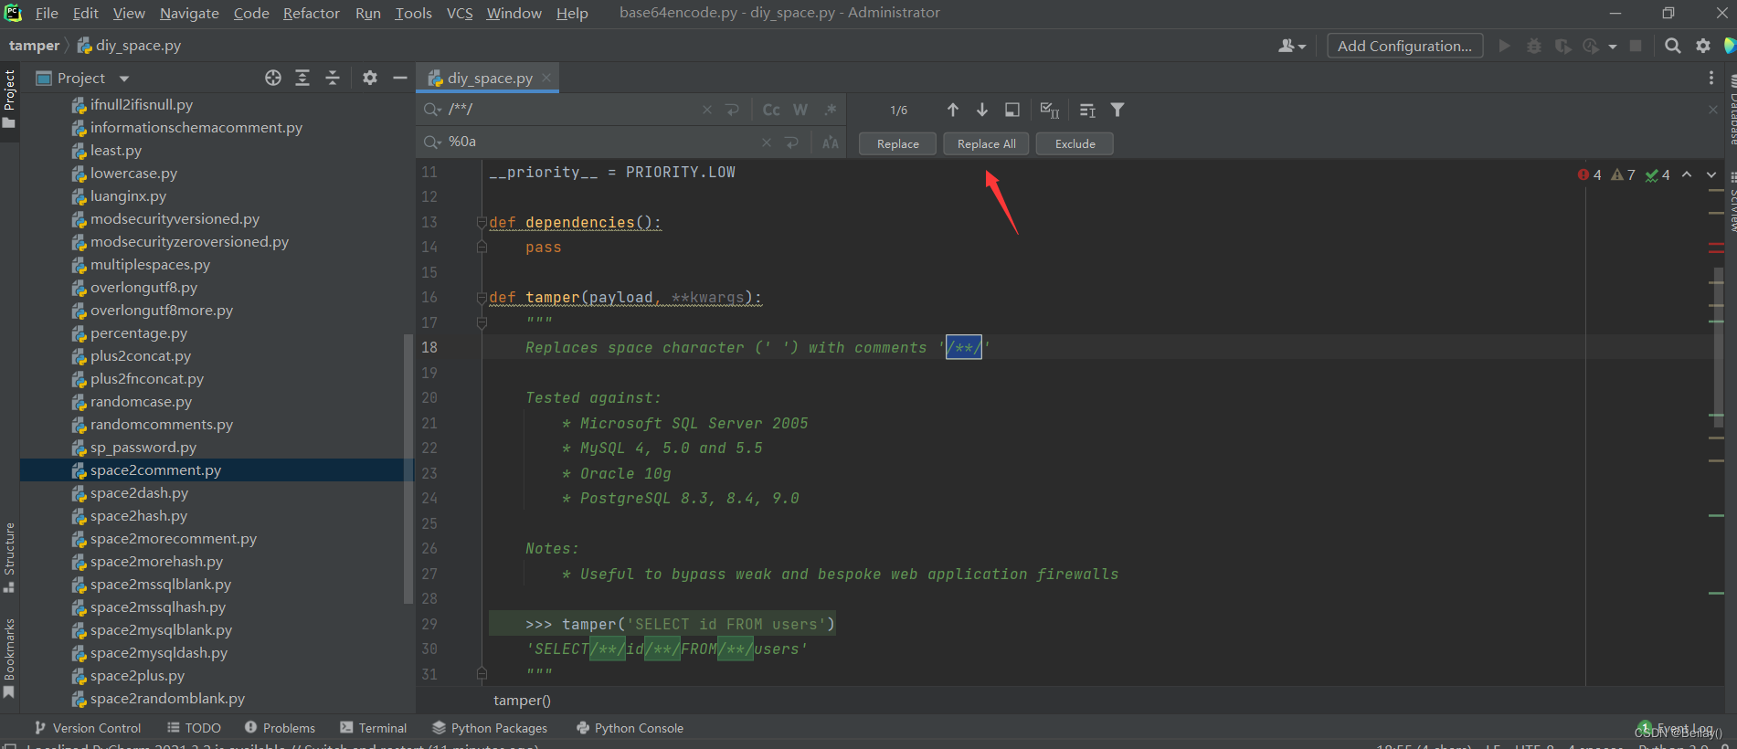Open Python Console tool window

pos(630,728)
